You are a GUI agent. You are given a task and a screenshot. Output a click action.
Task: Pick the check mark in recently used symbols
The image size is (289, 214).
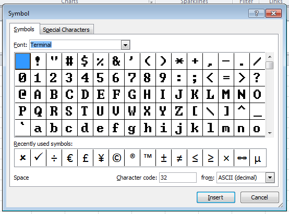[38, 158]
